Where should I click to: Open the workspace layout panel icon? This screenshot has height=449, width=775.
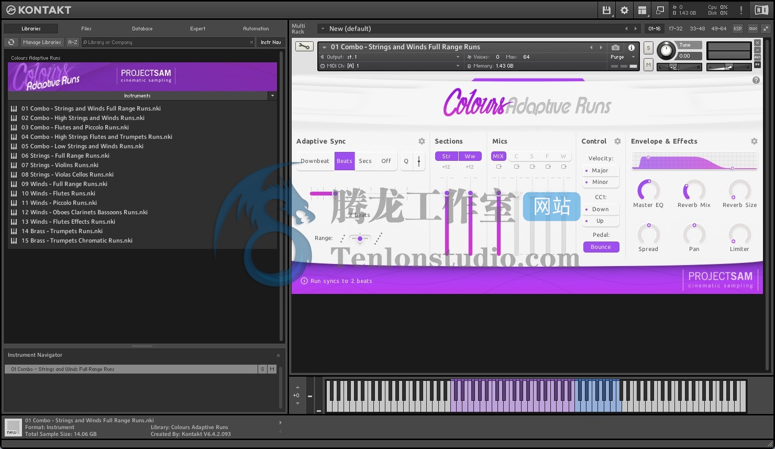coord(642,10)
